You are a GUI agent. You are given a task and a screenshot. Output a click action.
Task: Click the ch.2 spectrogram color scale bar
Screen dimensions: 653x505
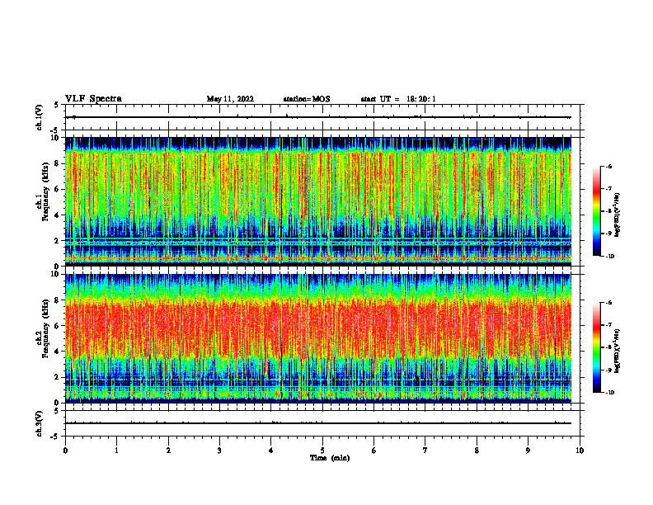[597, 347]
